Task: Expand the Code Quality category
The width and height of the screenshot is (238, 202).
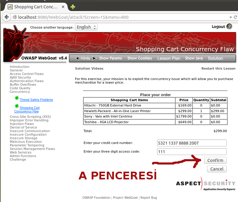Action: 20,88
